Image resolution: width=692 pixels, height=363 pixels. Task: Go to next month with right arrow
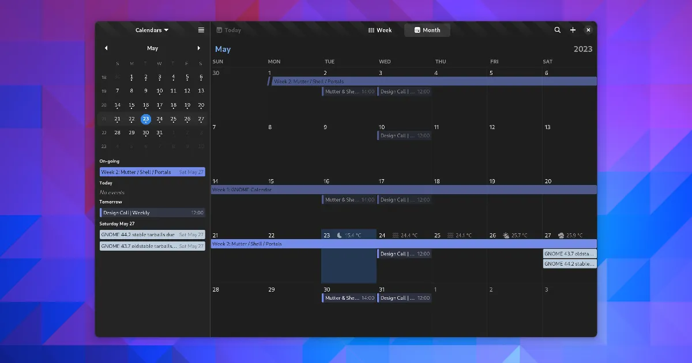click(x=199, y=48)
